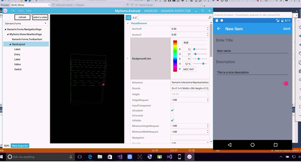The width and height of the screenshot is (301, 162).
Task: Tap the Android back navigation button
Action: click(x=230, y=145)
